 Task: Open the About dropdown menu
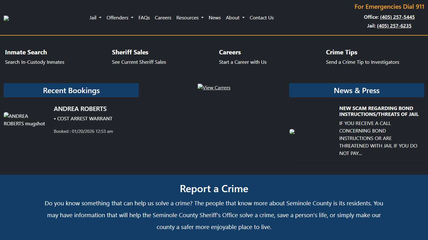point(235,18)
